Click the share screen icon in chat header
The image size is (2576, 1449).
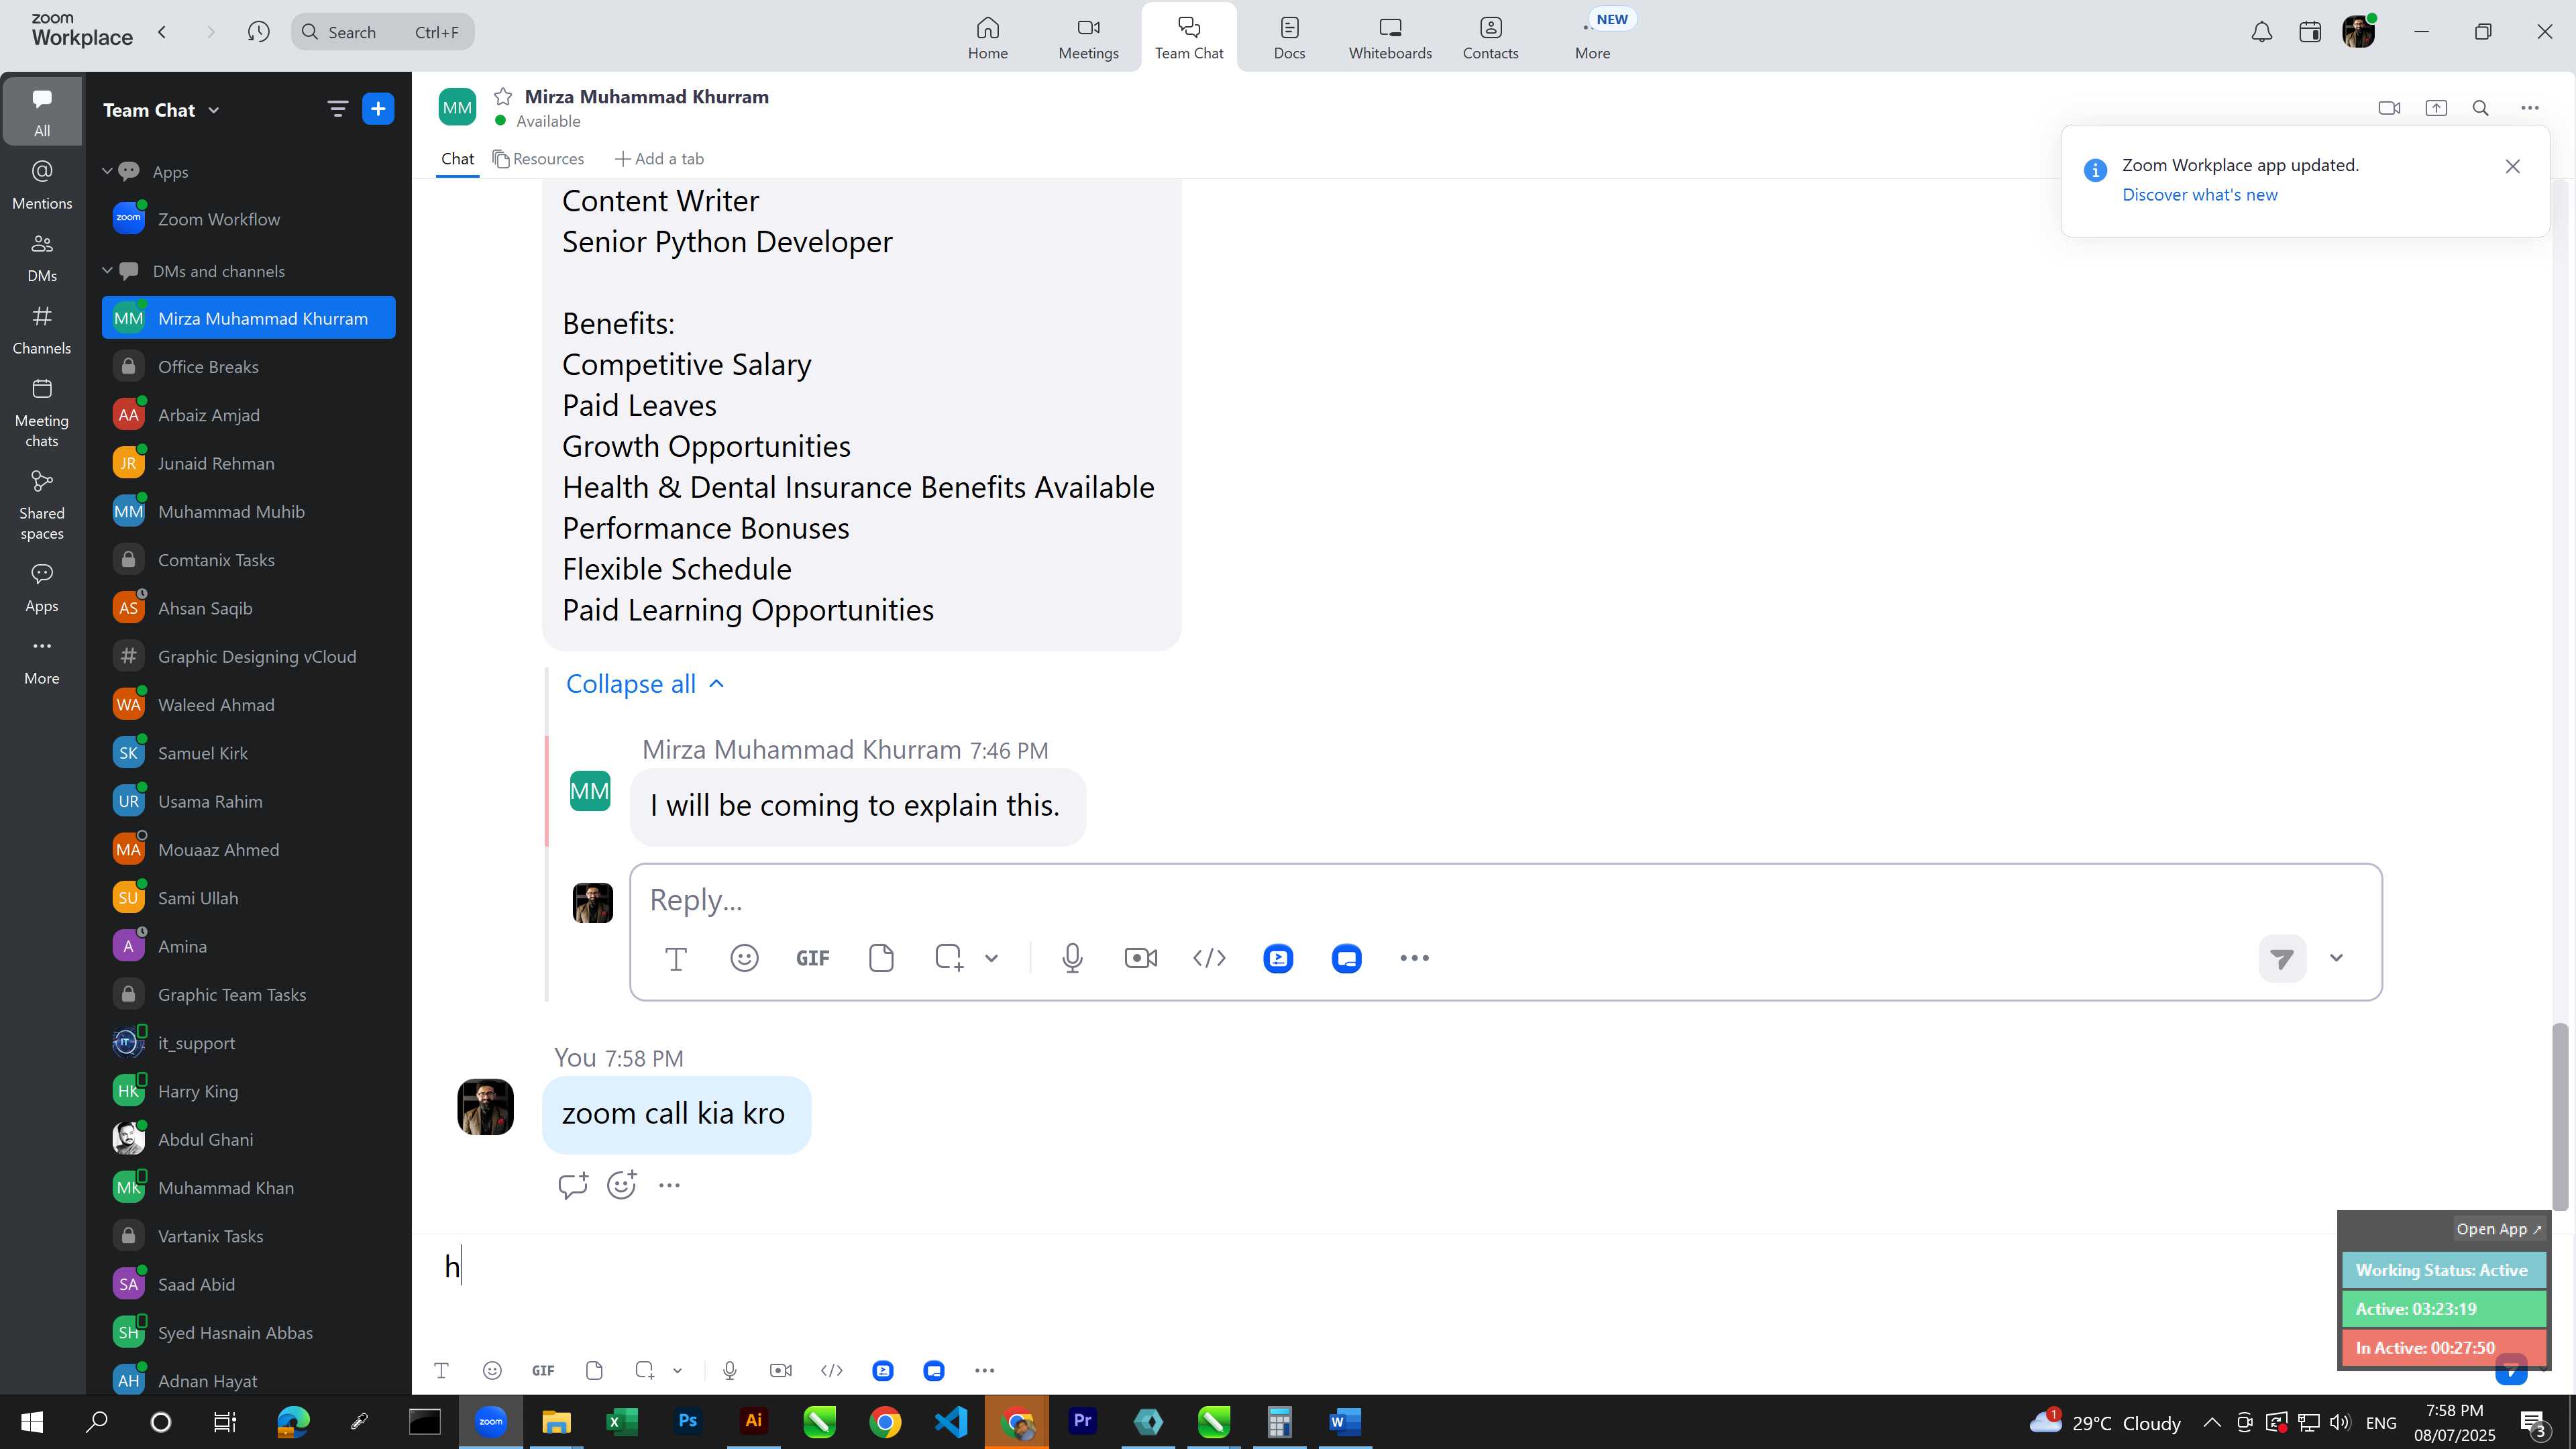2436,108
